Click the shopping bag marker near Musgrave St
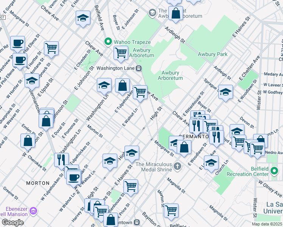283x227 pixels. [184, 148]
